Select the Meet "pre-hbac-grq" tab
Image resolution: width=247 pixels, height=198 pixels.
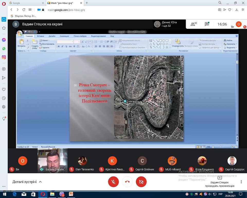[x=63, y=3]
